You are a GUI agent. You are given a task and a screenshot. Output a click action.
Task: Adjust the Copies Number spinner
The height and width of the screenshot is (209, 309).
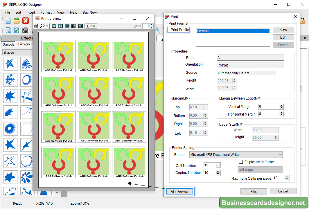[x=218, y=173]
